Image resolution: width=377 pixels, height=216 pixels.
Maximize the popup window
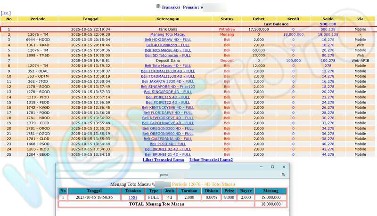[272, 167]
